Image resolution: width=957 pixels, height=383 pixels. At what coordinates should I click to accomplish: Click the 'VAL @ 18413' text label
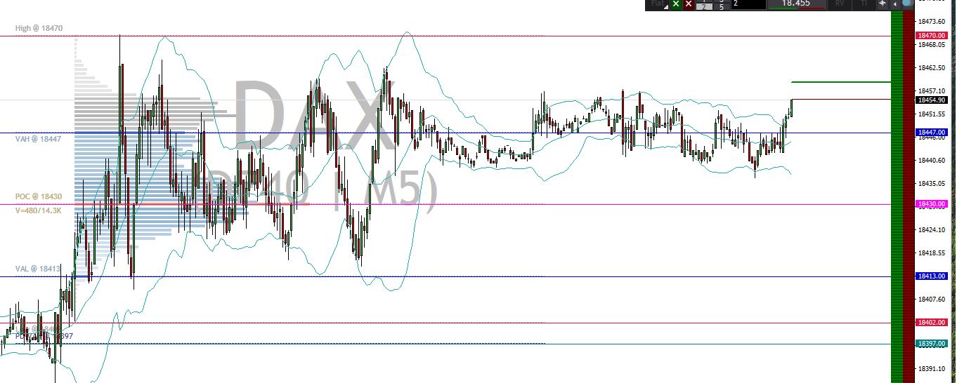38,269
